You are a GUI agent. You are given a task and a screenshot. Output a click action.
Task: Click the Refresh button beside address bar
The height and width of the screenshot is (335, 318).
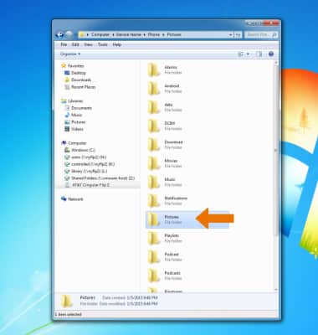[238, 35]
